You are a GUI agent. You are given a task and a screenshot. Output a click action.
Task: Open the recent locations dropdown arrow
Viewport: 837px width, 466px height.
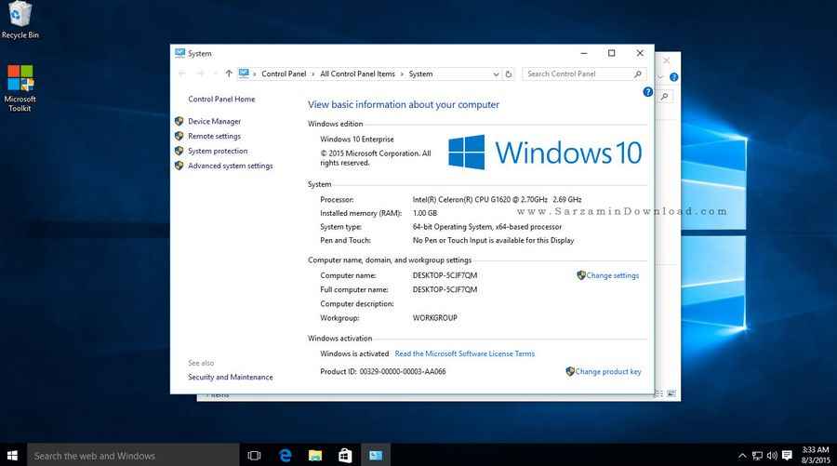(215, 73)
